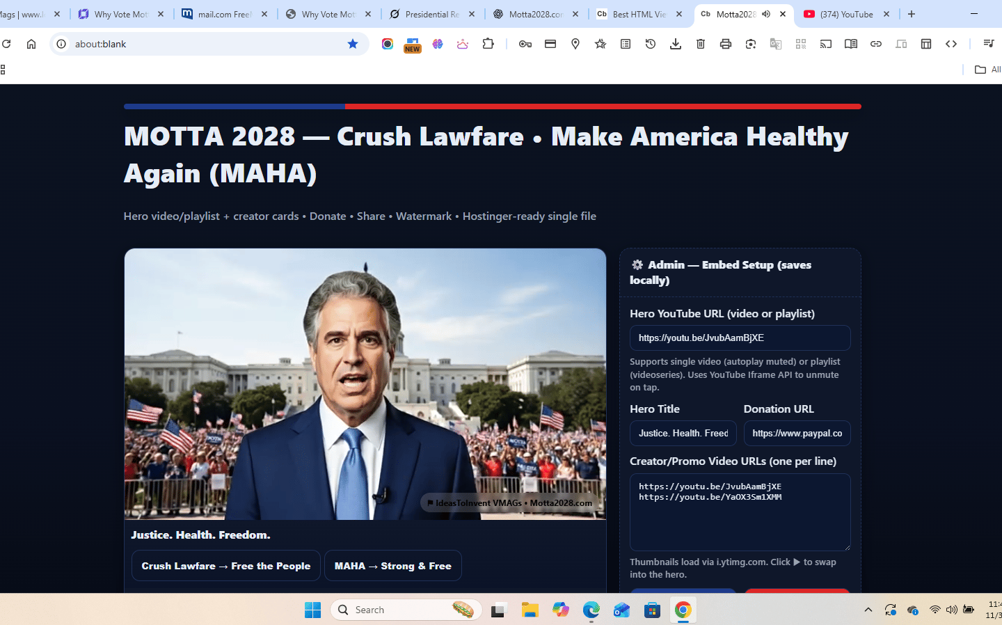Click the screenshot capture icon
Viewport: 1002px width, 625px height.
pyautogui.click(x=751, y=44)
